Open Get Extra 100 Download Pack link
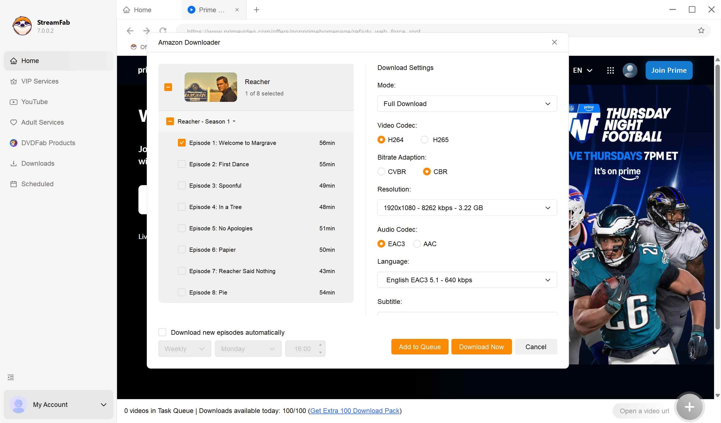721x423 pixels. [354, 411]
